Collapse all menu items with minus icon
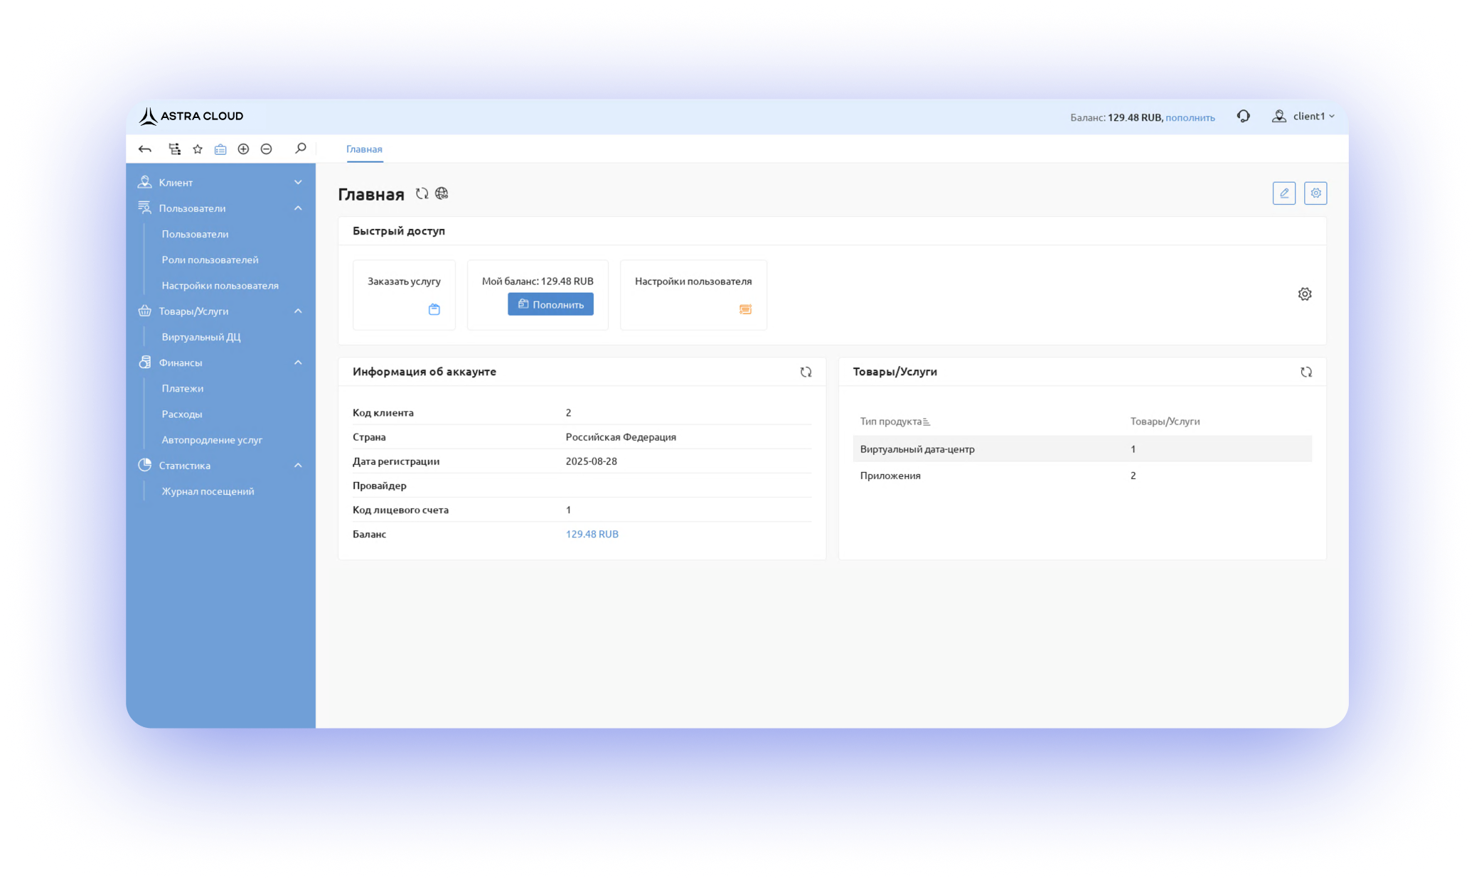The width and height of the screenshot is (1474, 880). (x=267, y=149)
